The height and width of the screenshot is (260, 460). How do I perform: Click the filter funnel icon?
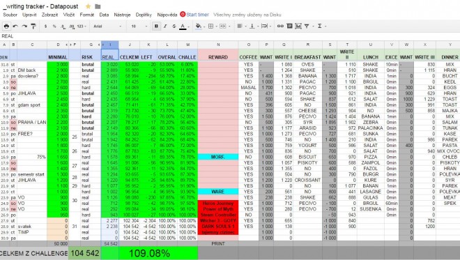(307, 26)
